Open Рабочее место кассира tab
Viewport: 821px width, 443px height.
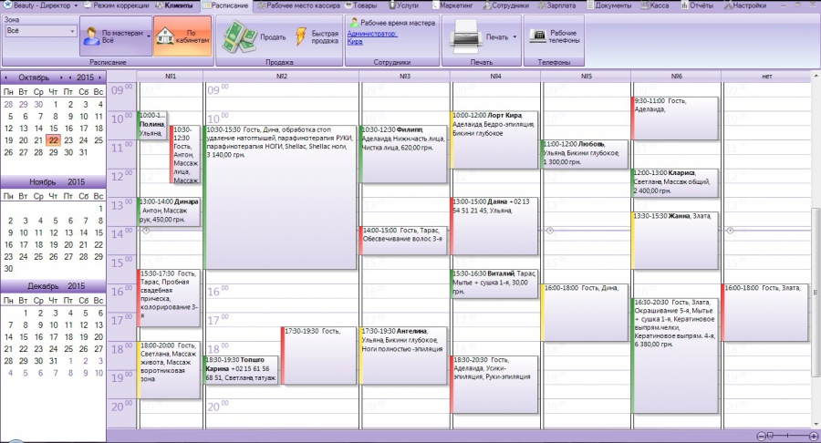[299, 5]
